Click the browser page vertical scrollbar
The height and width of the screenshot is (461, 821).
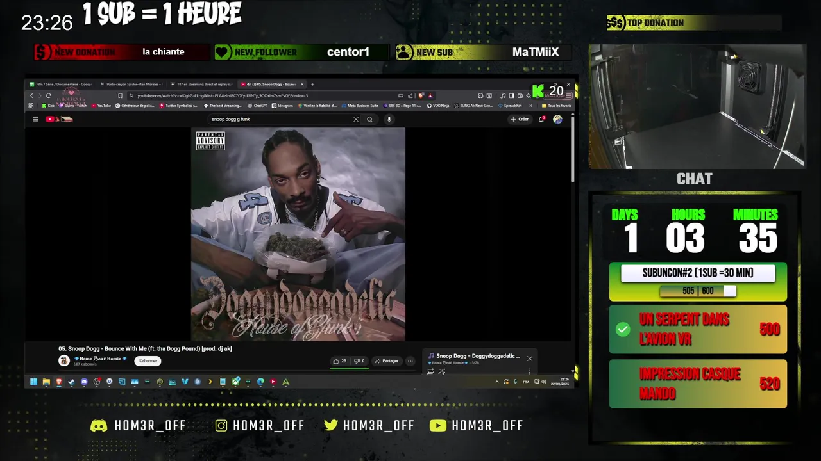pos(573,150)
